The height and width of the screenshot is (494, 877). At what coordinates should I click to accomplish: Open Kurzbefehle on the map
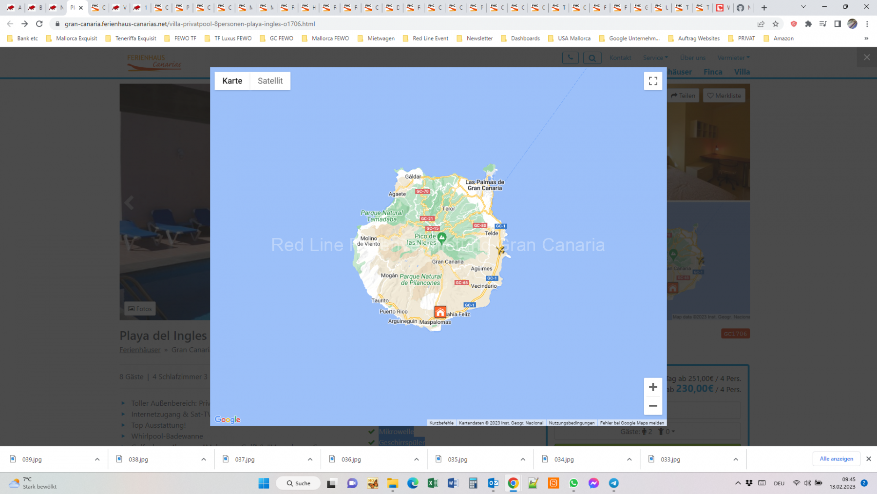click(x=441, y=423)
